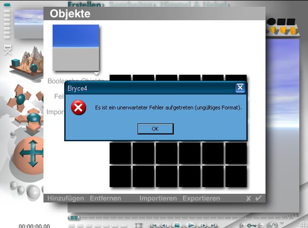Click Exportieren in the Objekte footer

pos(201,198)
